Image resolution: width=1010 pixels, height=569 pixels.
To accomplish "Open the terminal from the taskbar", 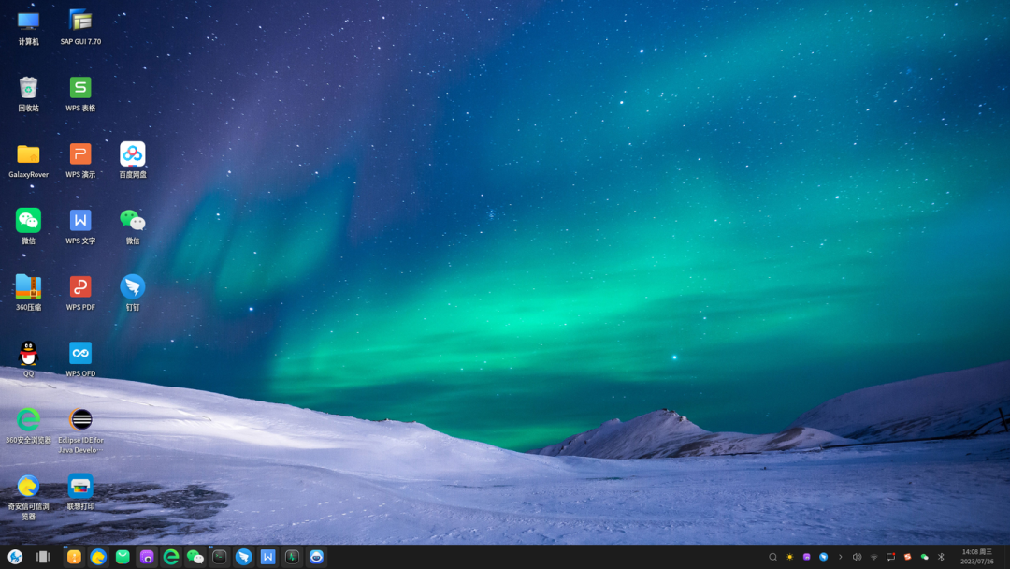I will click(220, 557).
